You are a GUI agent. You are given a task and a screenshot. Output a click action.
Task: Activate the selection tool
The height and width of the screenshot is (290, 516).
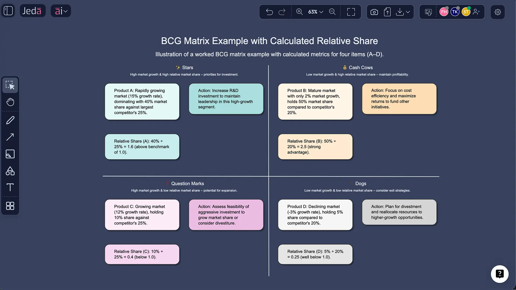10,85
